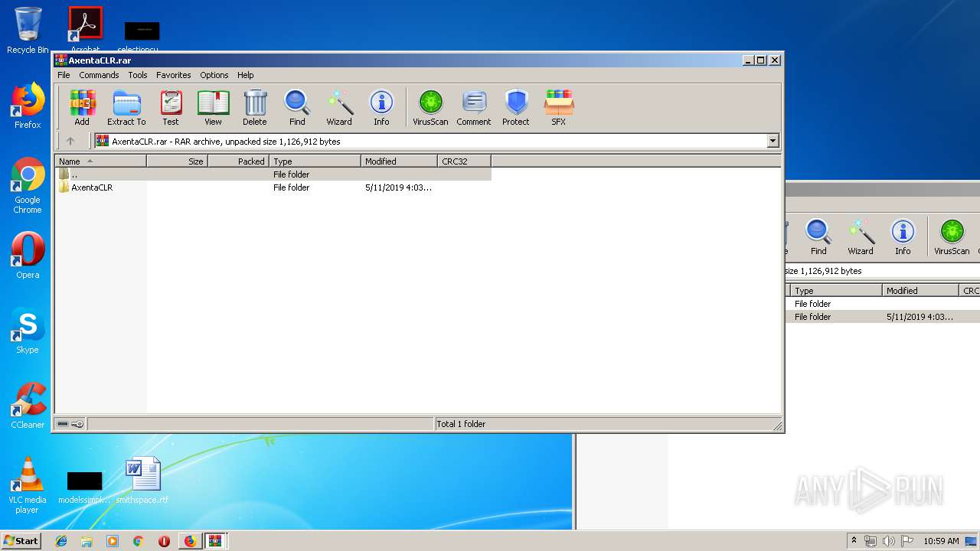Click the Protect archive icon
The width and height of the screenshot is (980, 551).
coord(516,108)
